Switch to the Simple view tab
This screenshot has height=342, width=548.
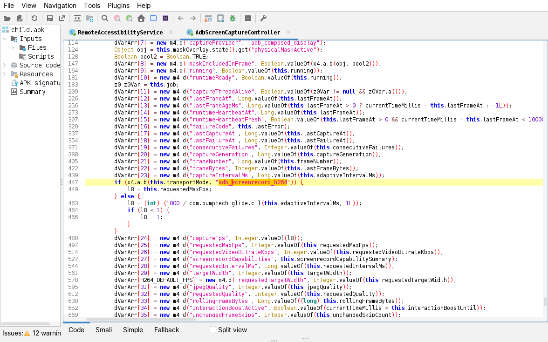[x=133, y=330]
